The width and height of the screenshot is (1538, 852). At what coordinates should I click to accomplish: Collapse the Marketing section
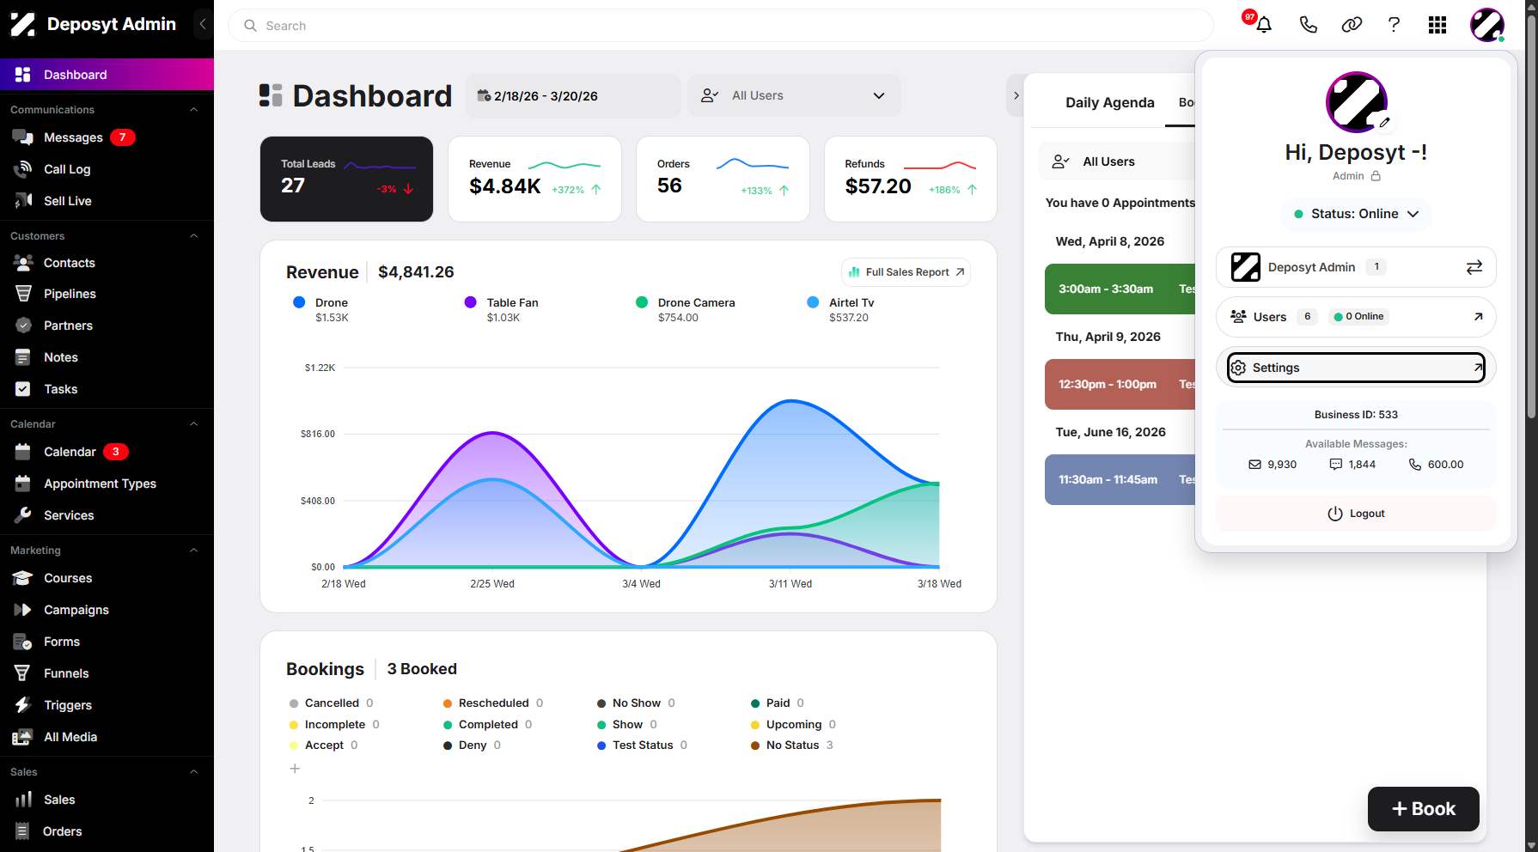point(193,551)
